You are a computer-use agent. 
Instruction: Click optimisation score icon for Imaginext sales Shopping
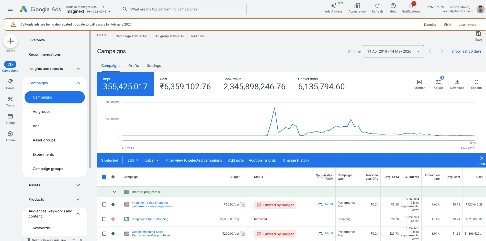pyautogui.click(x=321, y=204)
